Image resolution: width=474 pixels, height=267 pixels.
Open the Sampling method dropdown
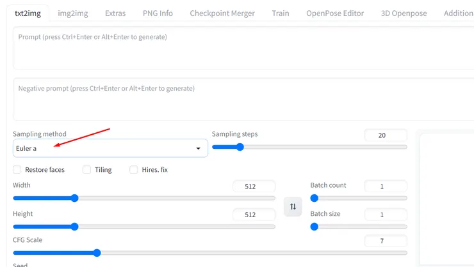coord(110,149)
